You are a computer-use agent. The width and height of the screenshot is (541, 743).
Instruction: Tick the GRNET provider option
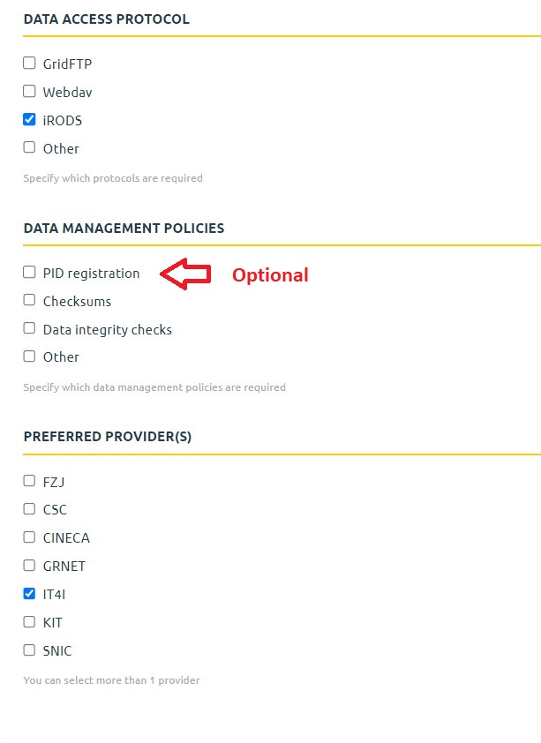click(29, 566)
